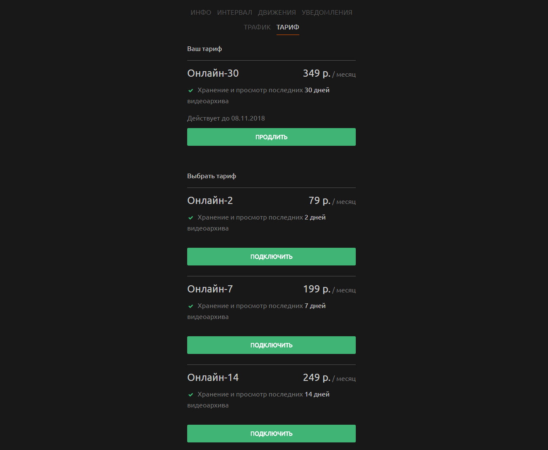548x450 pixels.
Task: Click the ПРОДЛИТЬ button for your current tariff
Action: 271,137
